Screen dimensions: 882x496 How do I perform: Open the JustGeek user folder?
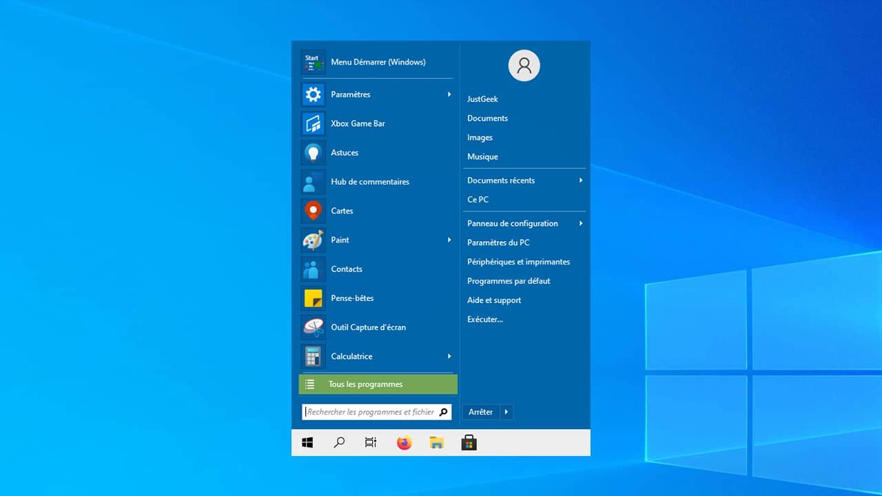pyautogui.click(x=482, y=99)
